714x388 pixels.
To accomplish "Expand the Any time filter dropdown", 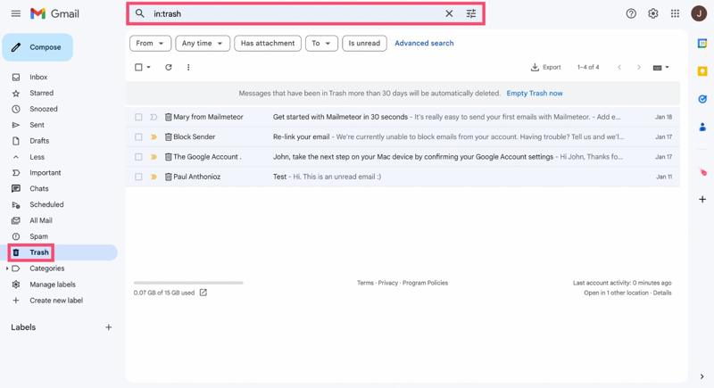I will pos(203,43).
